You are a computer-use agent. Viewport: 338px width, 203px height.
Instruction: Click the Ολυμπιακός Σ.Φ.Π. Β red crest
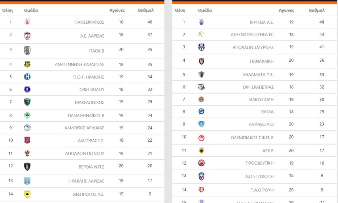201,138
